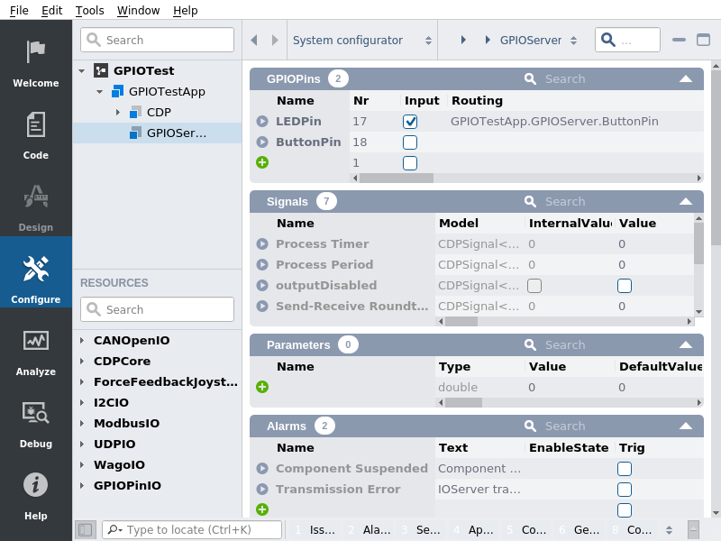The image size is (721, 541).
Task: Click arrow icon beside LEDPin row
Action: [x=262, y=121]
